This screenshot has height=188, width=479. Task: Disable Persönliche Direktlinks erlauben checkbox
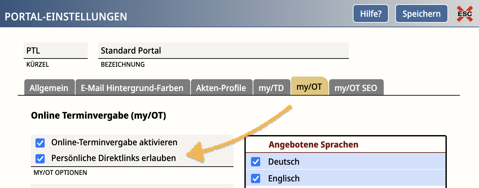[40, 158]
